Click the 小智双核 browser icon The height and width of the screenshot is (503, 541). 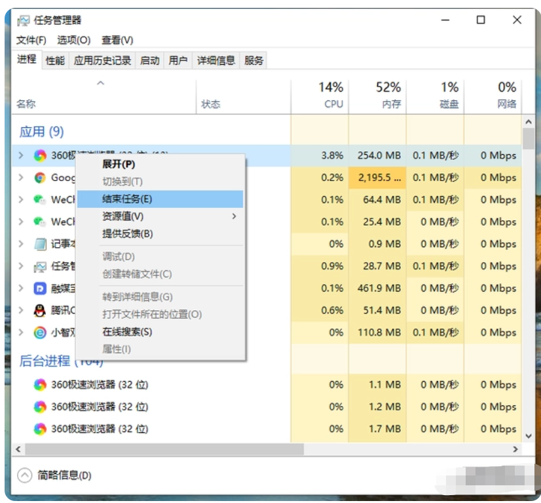click(40, 332)
